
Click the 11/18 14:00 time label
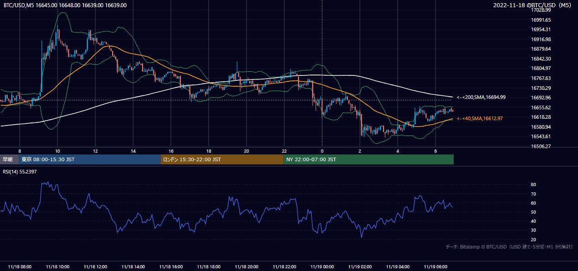click(x=133, y=267)
